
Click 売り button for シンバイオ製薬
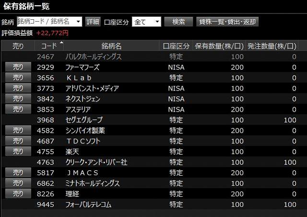(x=18, y=130)
